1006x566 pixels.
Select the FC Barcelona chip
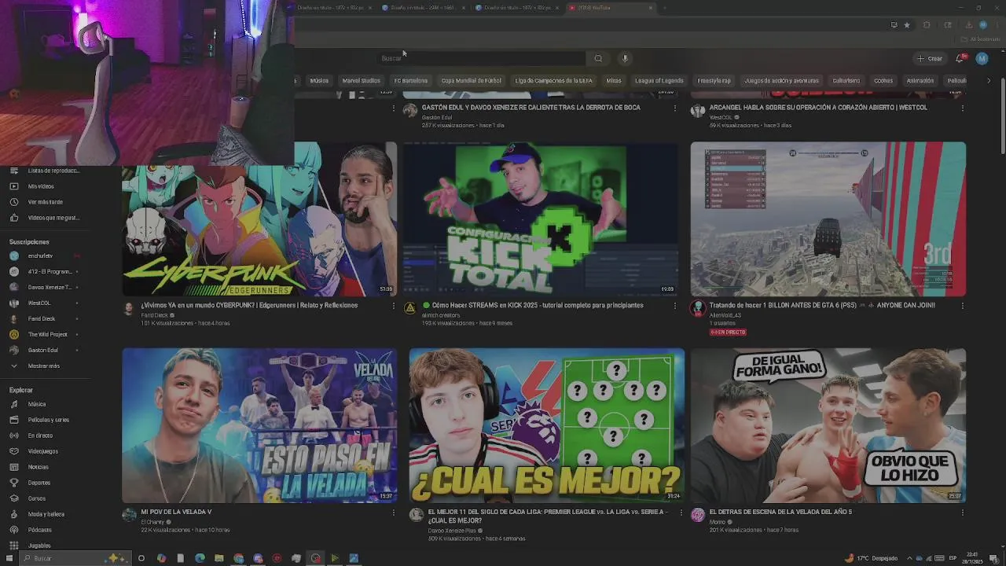click(x=411, y=80)
